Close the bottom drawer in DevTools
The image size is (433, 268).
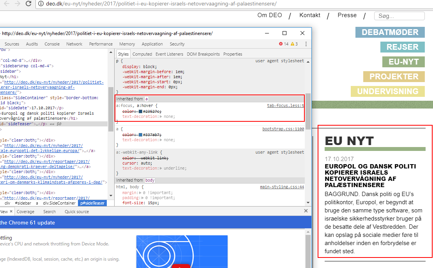tap(306, 211)
